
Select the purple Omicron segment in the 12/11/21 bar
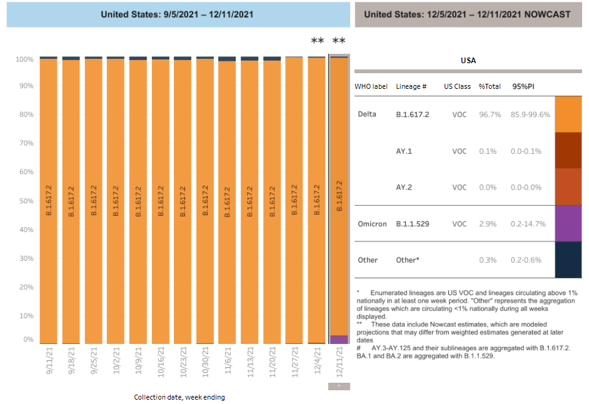339,340
